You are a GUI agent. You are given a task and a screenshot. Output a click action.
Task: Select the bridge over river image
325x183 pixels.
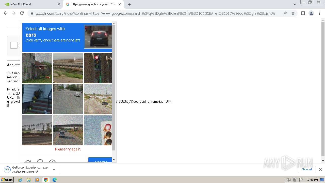[x=68, y=68]
